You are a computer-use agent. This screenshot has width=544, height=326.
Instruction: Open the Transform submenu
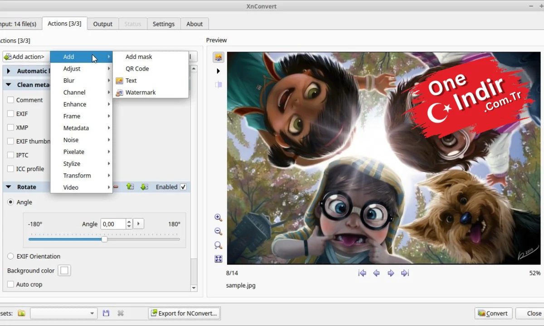[x=82, y=176]
